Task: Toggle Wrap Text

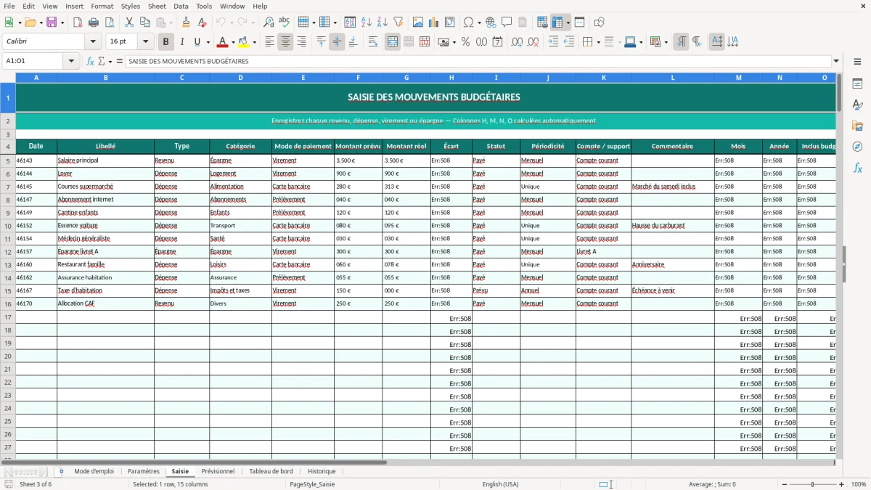Action: pos(373,42)
